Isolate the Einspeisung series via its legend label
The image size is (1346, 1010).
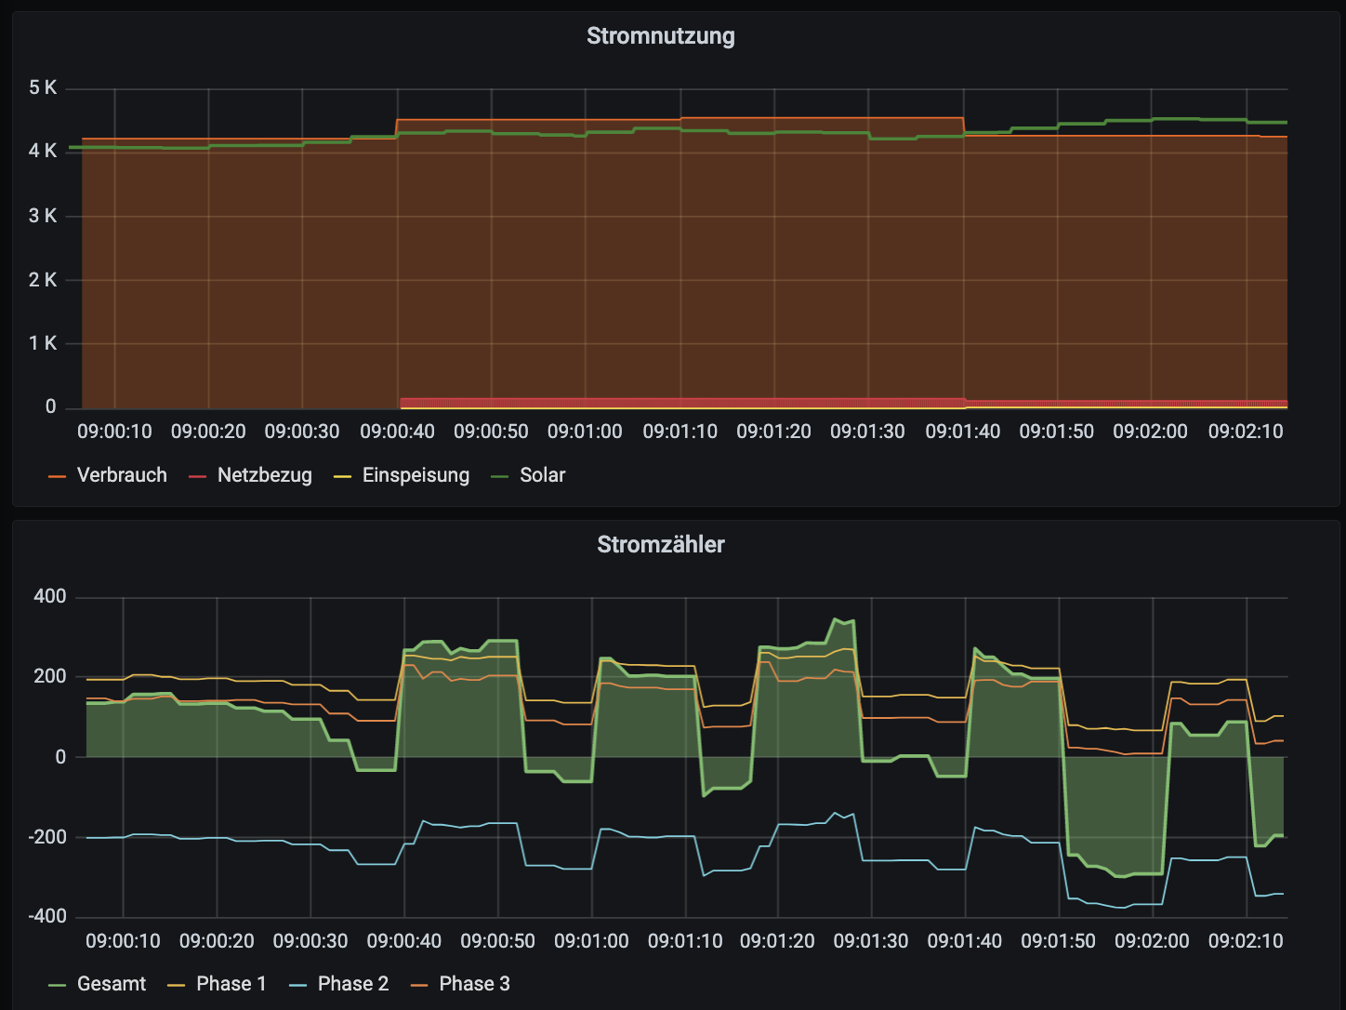[416, 475]
